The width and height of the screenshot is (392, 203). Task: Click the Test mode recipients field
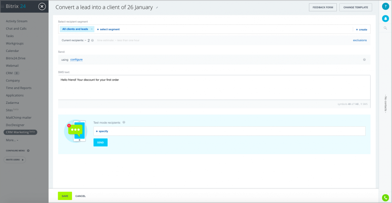pos(229,131)
